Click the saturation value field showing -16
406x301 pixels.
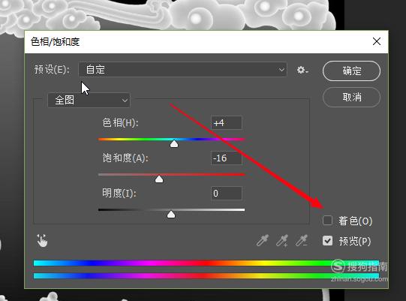[227, 158]
